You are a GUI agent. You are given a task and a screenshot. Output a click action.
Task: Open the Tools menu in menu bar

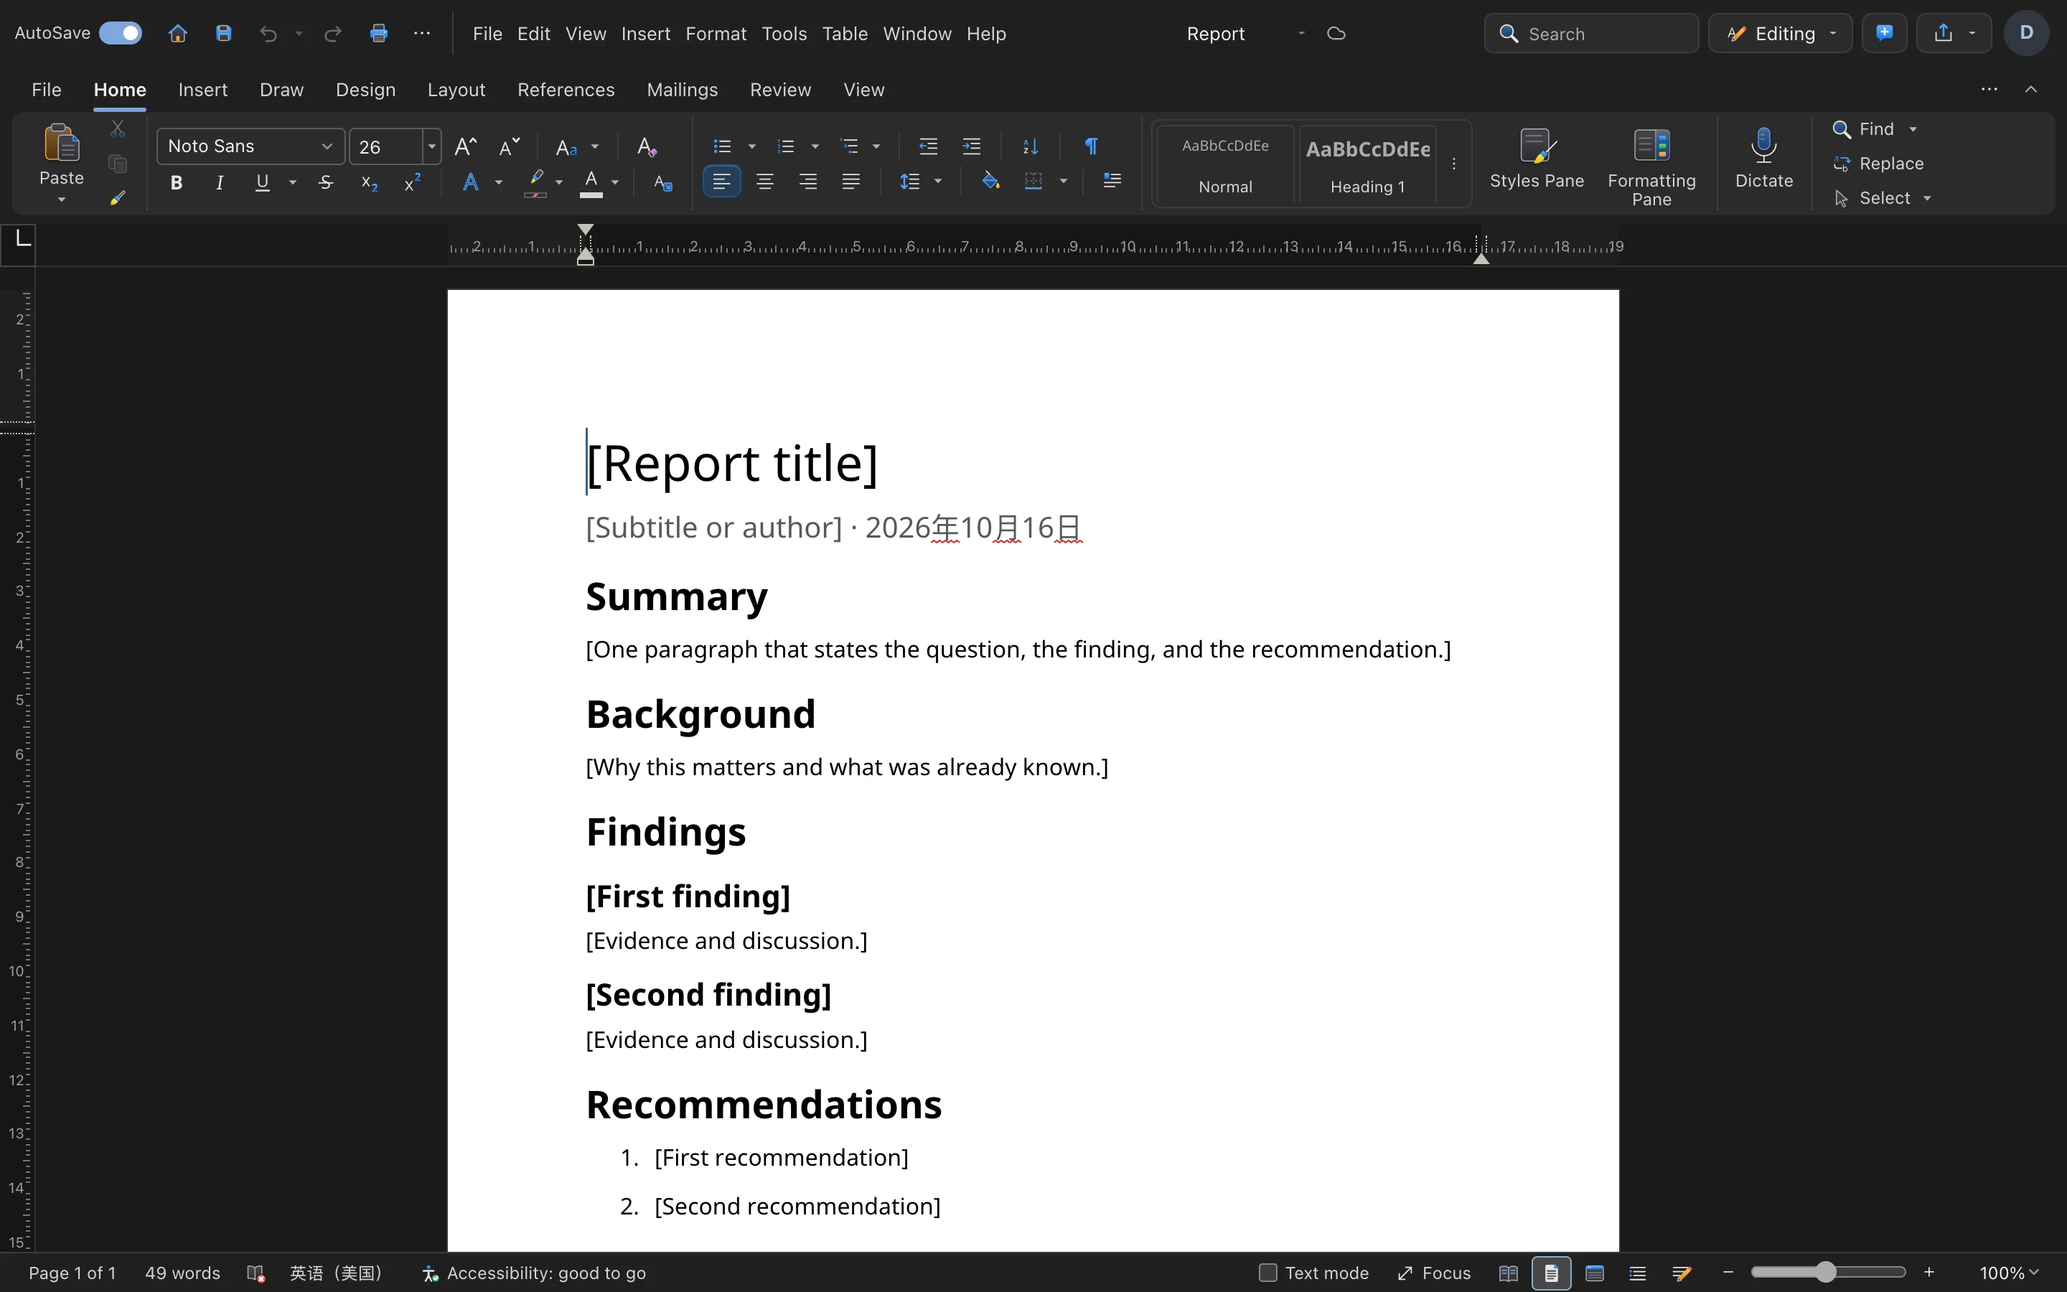[783, 33]
